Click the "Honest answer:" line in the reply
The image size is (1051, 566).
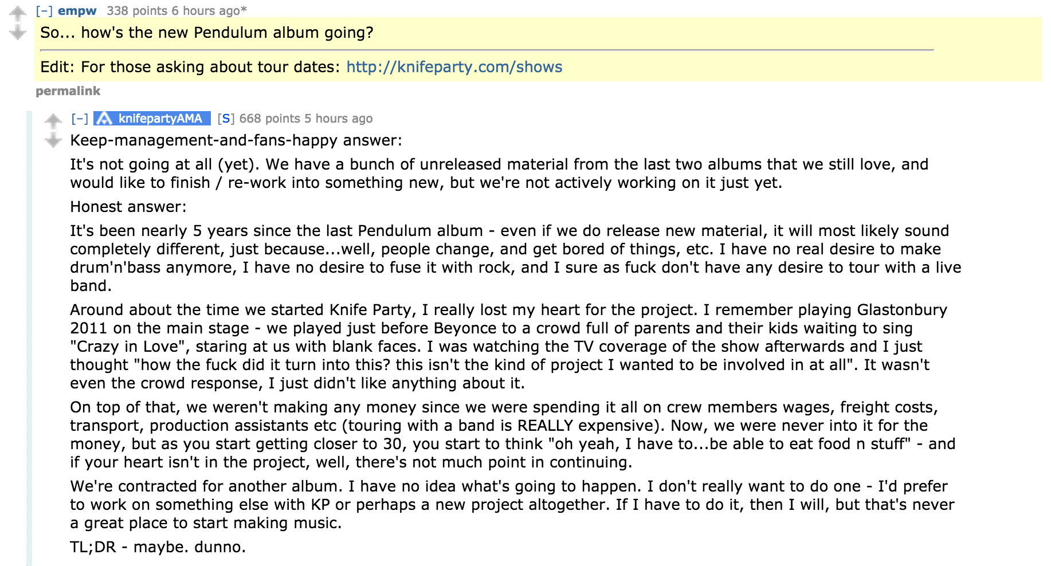[x=128, y=207]
